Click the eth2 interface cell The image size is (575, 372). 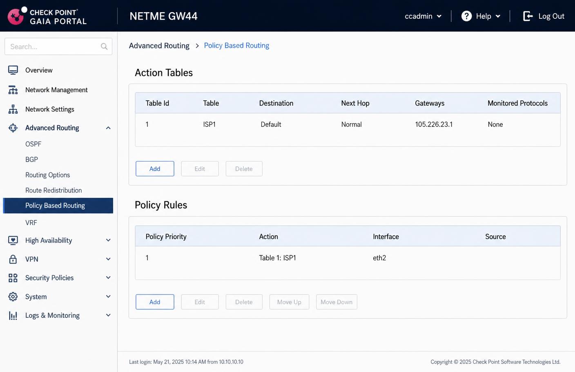379,258
